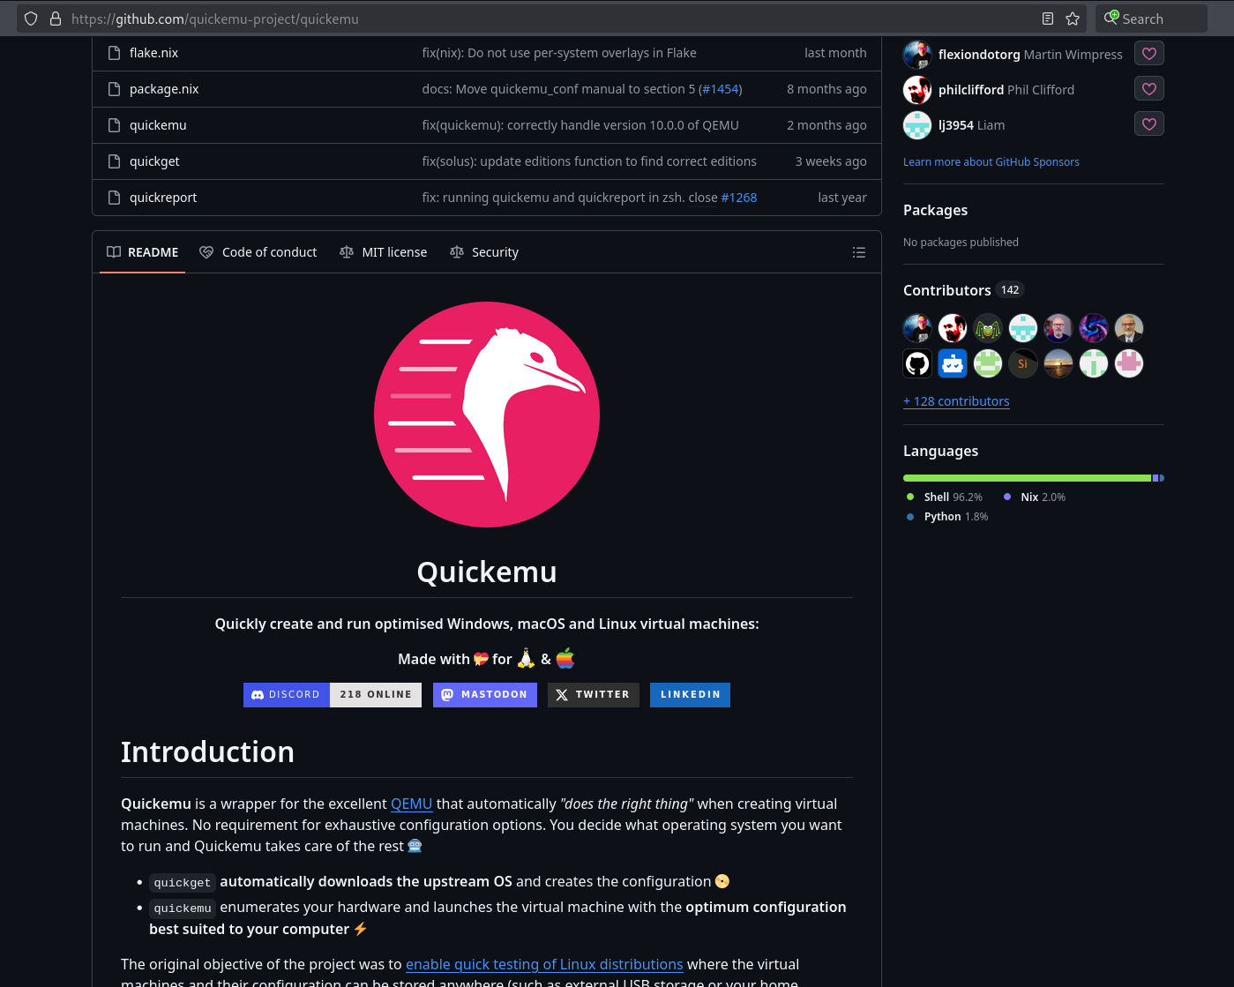The width and height of the screenshot is (1234, 987).
Task: Open the README outline list icon
Action: coord(858,252)
